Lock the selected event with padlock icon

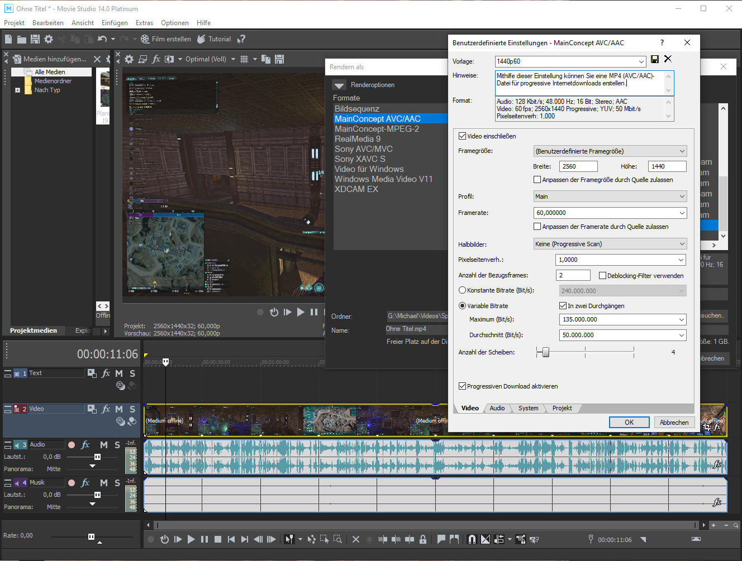tap(423, 539)
